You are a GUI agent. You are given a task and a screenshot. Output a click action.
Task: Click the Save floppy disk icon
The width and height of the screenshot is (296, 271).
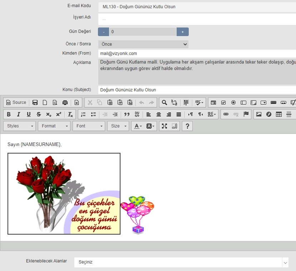(35, 102)
